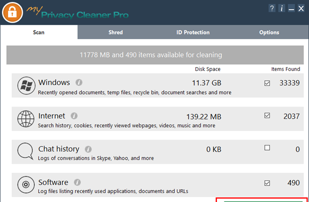Uncheck the Internet category checkbox

(x=267, y=116)
